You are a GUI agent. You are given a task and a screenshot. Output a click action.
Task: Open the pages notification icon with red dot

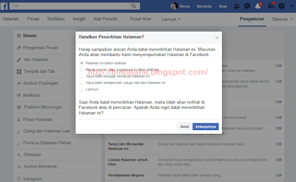pyautogui.click(x=271, y=6)
